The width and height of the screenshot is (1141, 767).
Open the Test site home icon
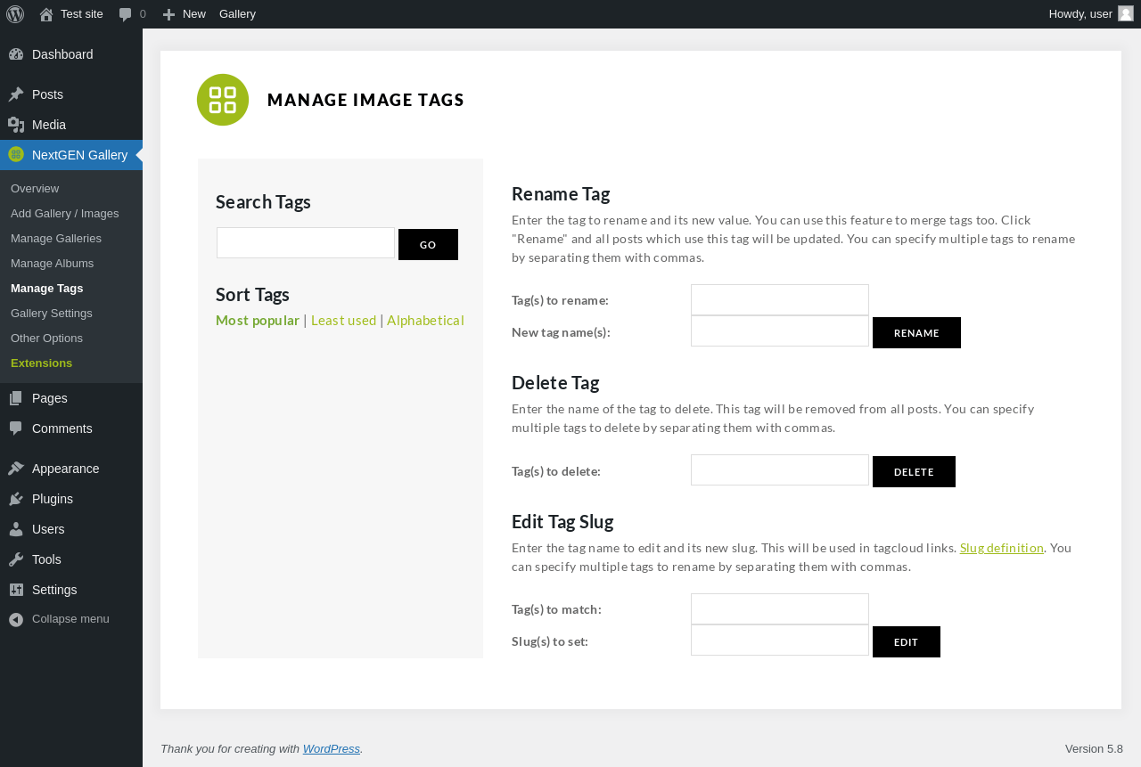(x=46, y=14)
